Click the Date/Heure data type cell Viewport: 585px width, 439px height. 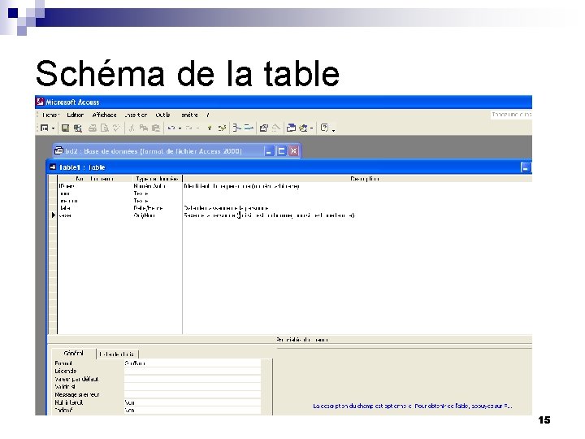pos(157,208)
